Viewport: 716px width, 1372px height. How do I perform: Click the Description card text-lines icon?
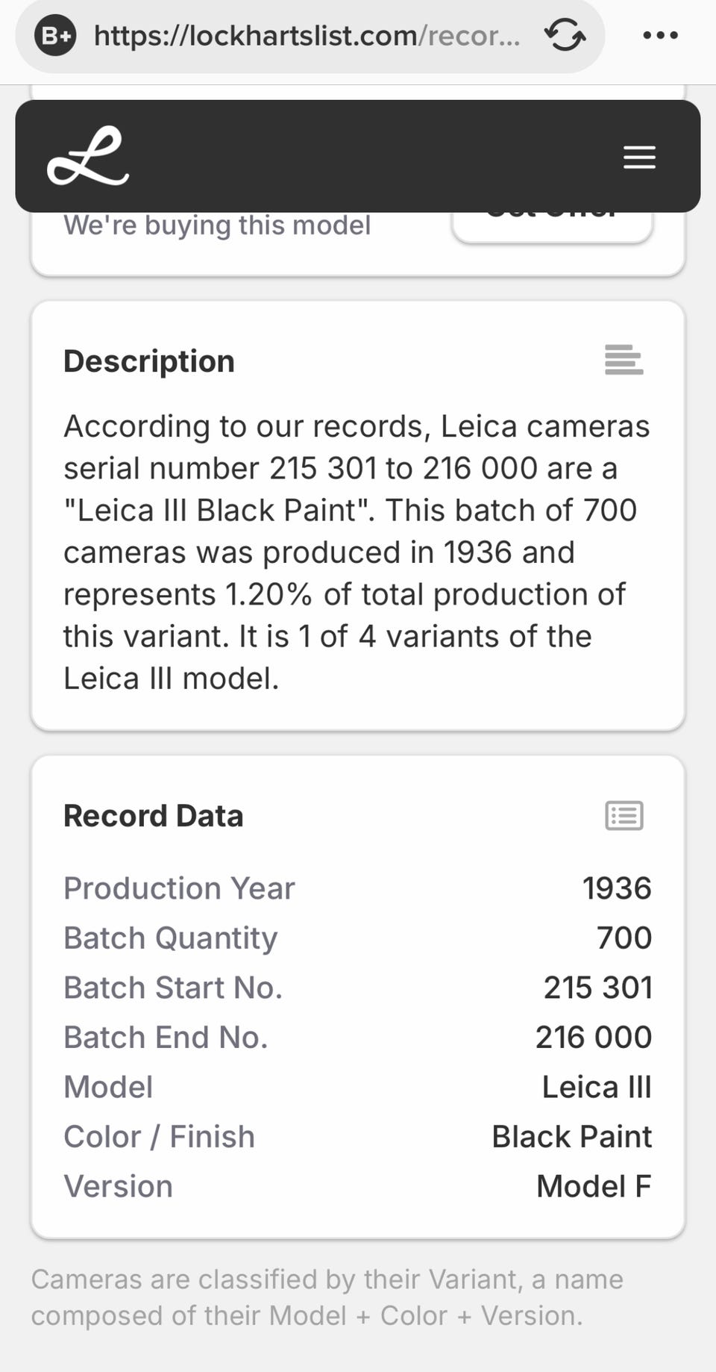(x=624, y=360)
